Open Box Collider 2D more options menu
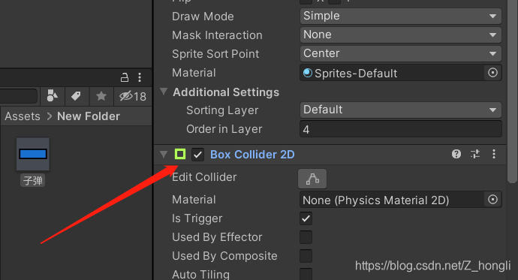Image resolution: width=518 pixels, height=280 pixels. [494, 154]
